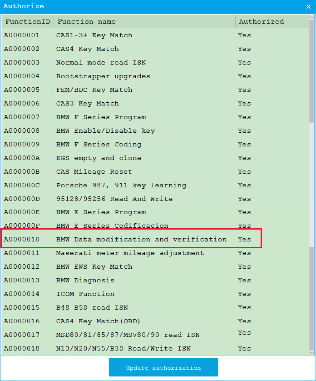
Task: Click the Update authorization button
Action: (163, 367)
